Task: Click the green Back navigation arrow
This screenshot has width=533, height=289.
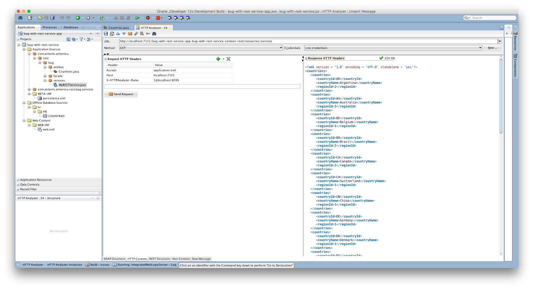Action: [78, 18]
